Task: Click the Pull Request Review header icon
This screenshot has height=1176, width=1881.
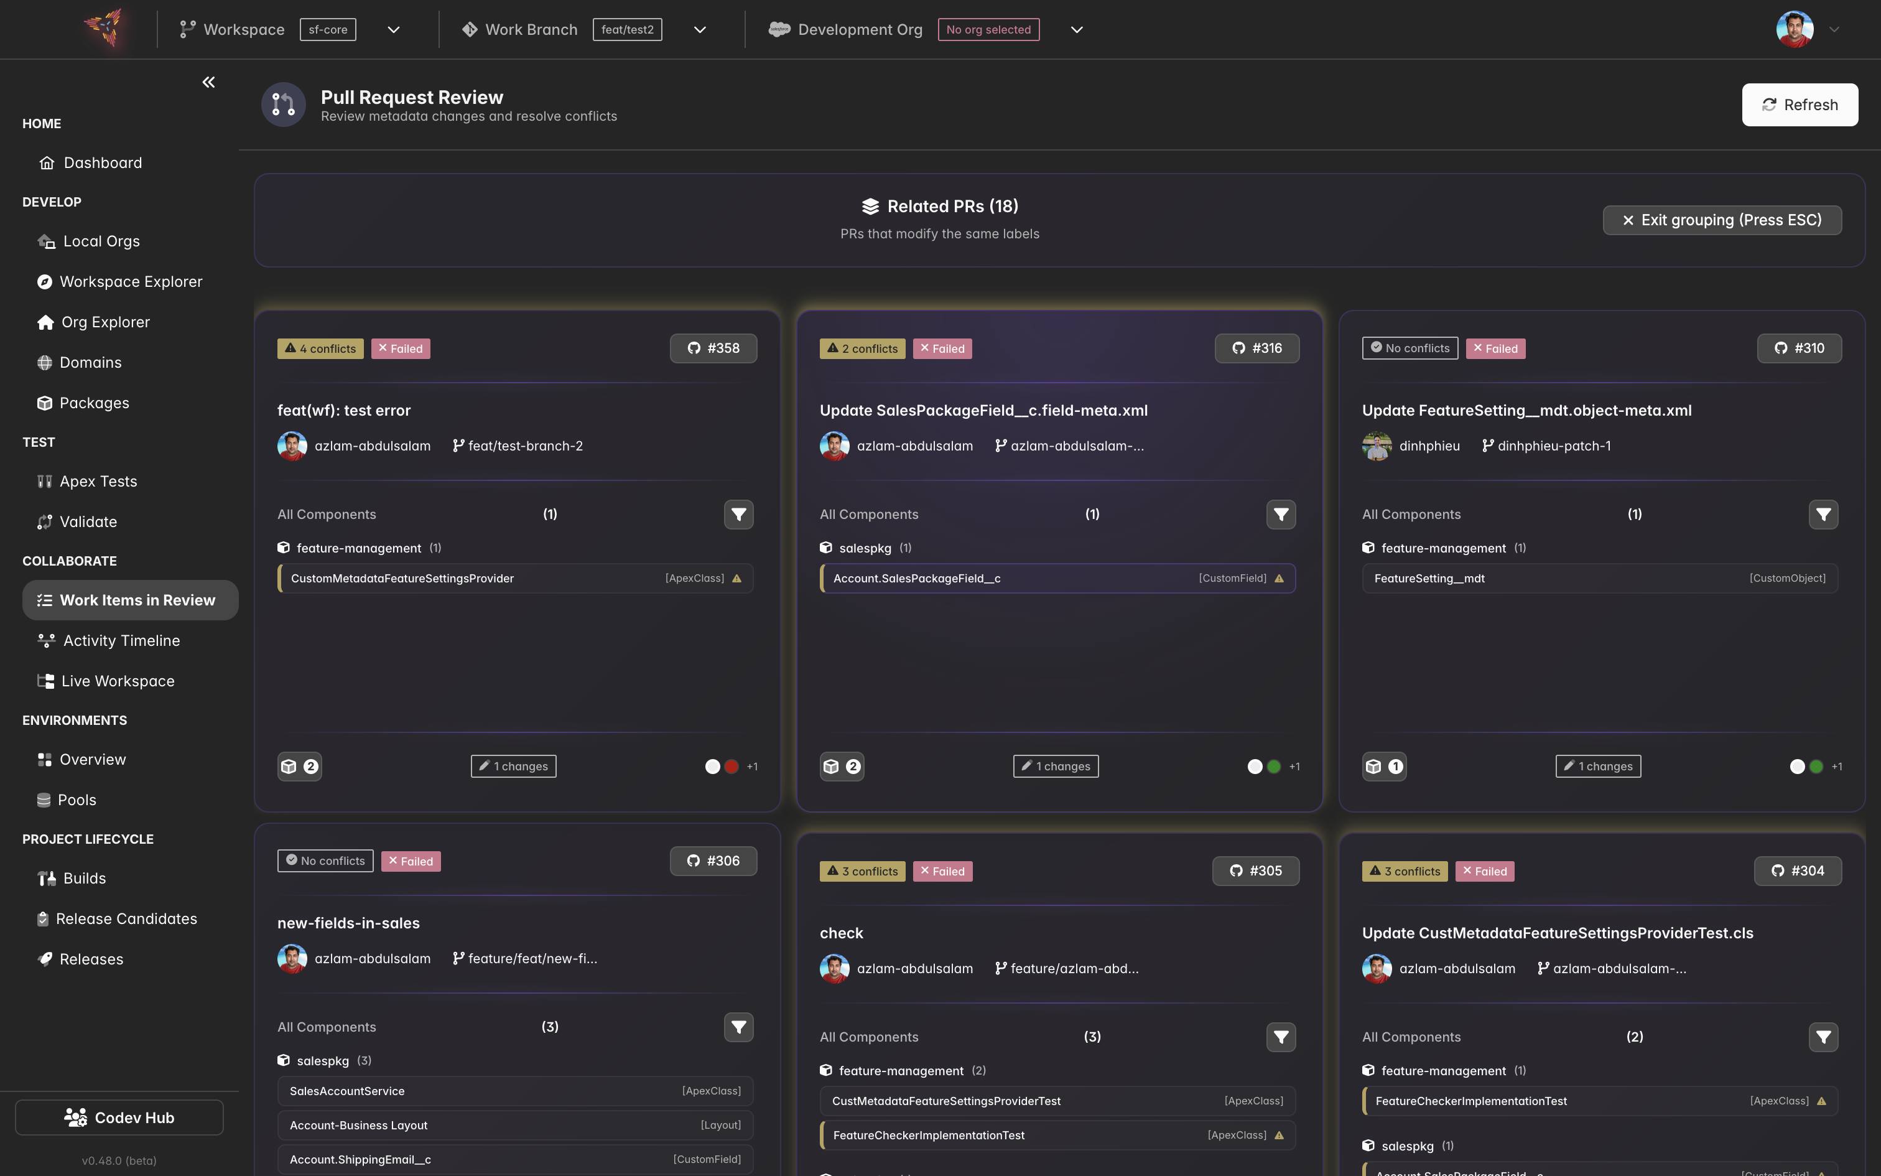Action: (283, 105)
